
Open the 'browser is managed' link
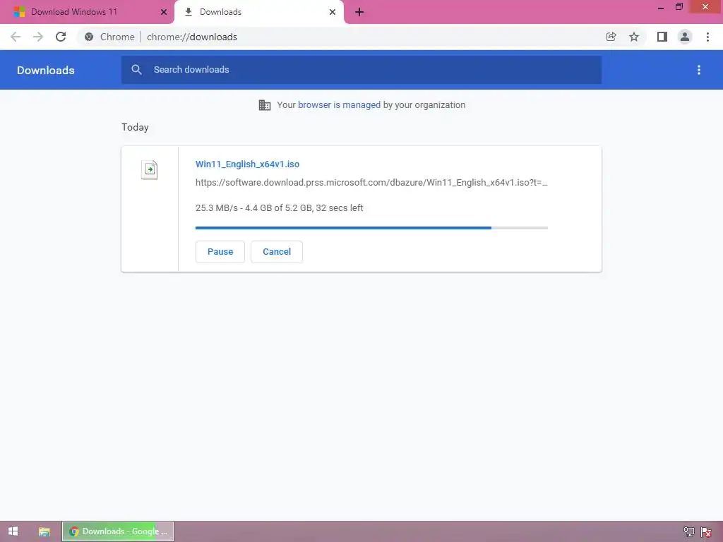[x=339, y=105]
